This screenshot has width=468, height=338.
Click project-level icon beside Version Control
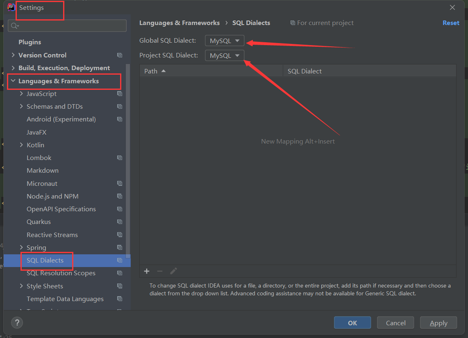[120, 55]
